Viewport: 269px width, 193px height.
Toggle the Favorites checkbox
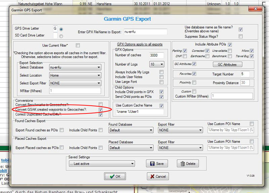[x=194, y=74]
